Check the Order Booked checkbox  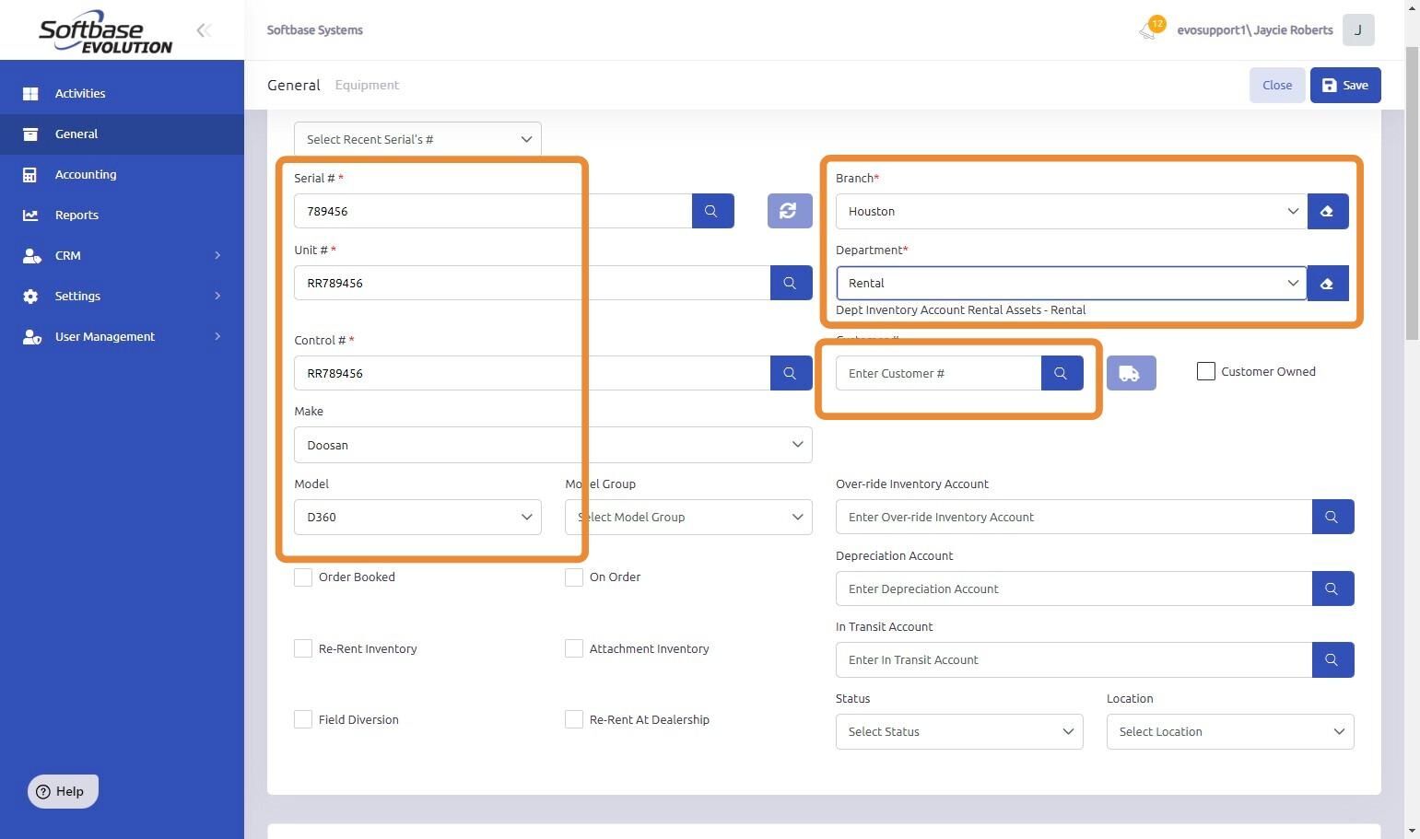[303, 577]
